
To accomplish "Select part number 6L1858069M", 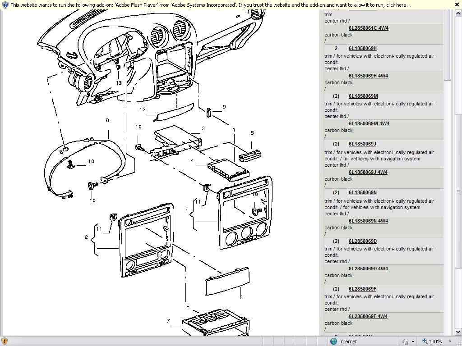I will 363,96.
